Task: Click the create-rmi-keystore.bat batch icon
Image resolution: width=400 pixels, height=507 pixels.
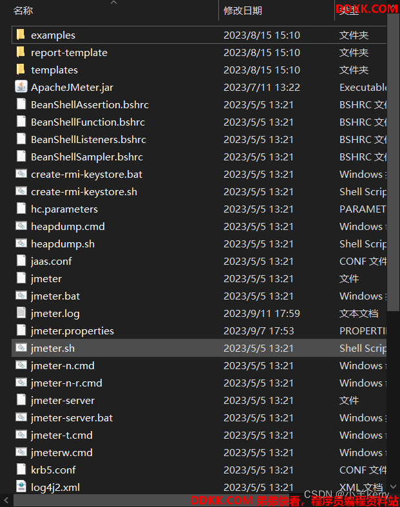Action: point(21,174)
